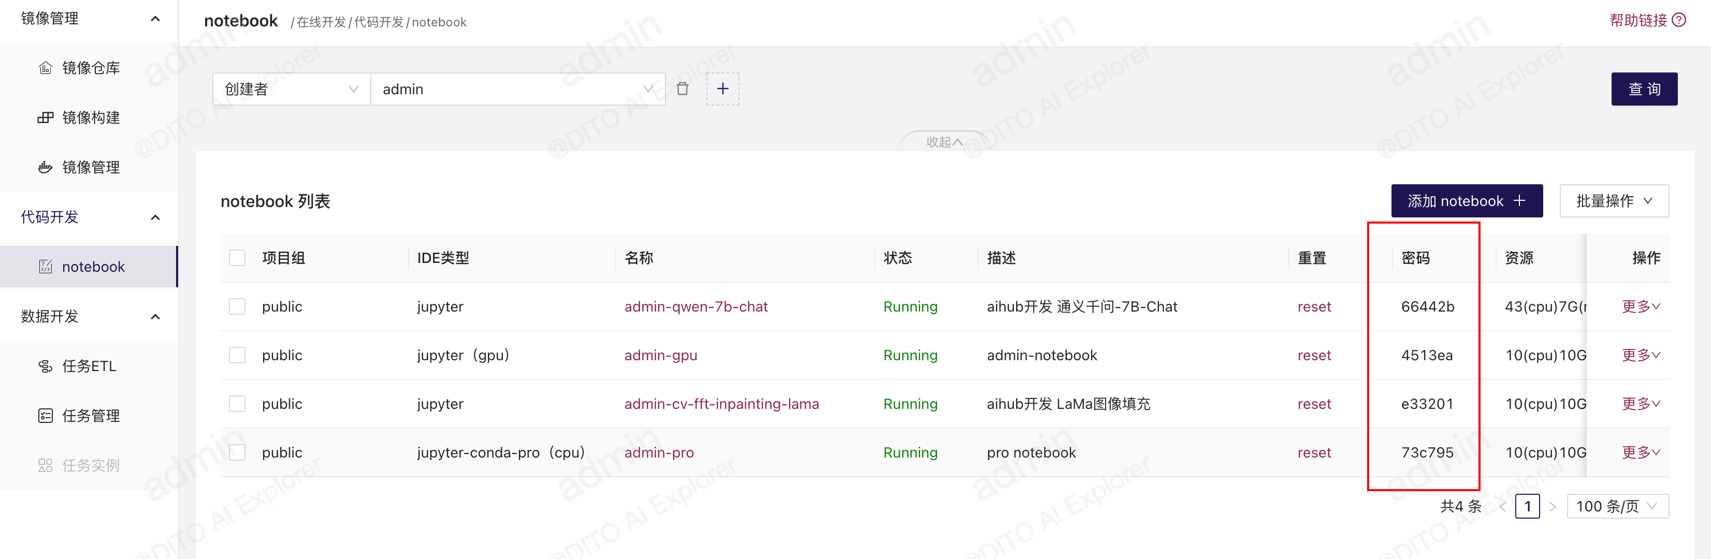Click the 任务ETL sidebar icon
The height and width of the screenshot is (559, 1711).
45,366
